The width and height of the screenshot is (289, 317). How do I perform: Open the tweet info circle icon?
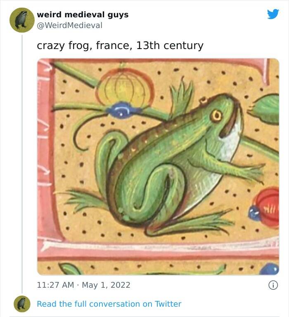[x=273, y=285]
